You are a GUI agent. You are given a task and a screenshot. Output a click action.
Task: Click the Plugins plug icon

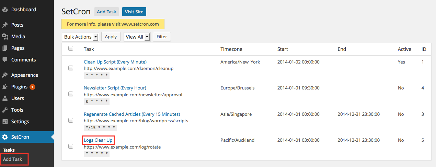pos(5,87)
